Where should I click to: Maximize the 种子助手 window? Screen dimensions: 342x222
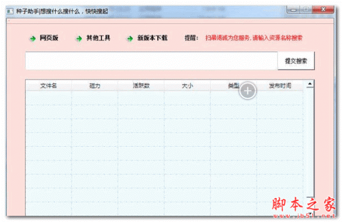(x=306, y=9)
